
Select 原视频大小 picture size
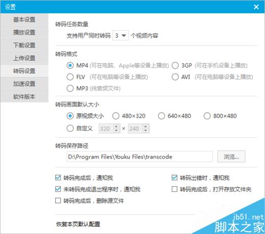click(x=70, y=116)
